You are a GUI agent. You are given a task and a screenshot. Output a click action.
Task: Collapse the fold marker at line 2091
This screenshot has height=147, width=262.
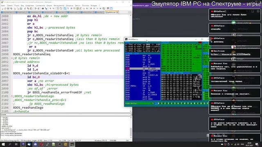pyautogui.click(x=12, y=58)
